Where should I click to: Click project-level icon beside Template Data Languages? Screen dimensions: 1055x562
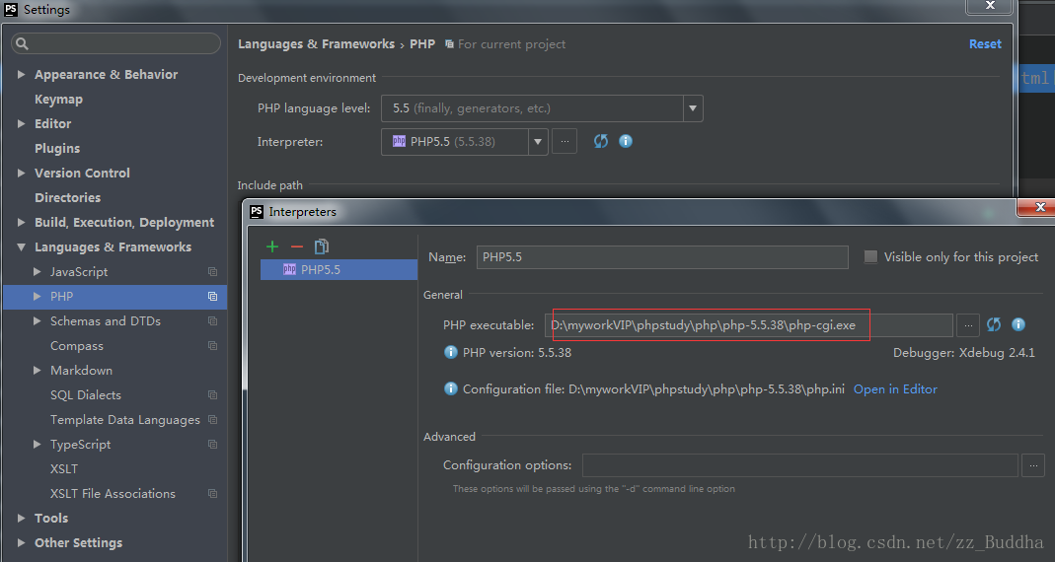pos(212,419)
